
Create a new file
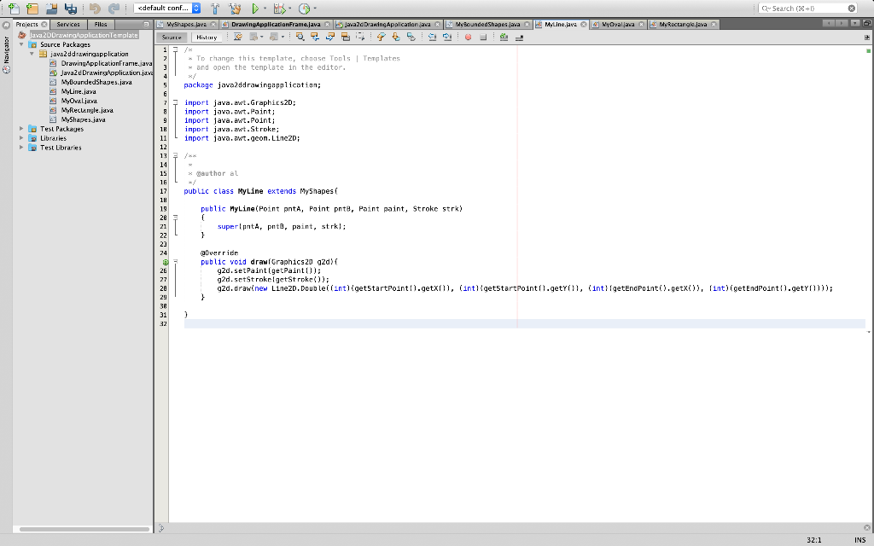tap(12, 8)
